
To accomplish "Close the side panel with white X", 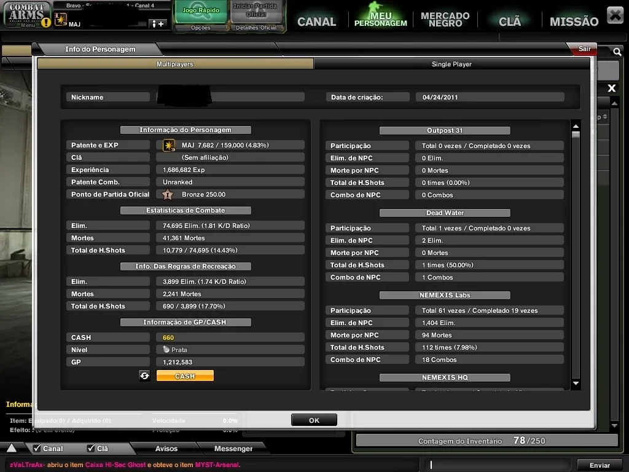I will (x=611, y=88).
